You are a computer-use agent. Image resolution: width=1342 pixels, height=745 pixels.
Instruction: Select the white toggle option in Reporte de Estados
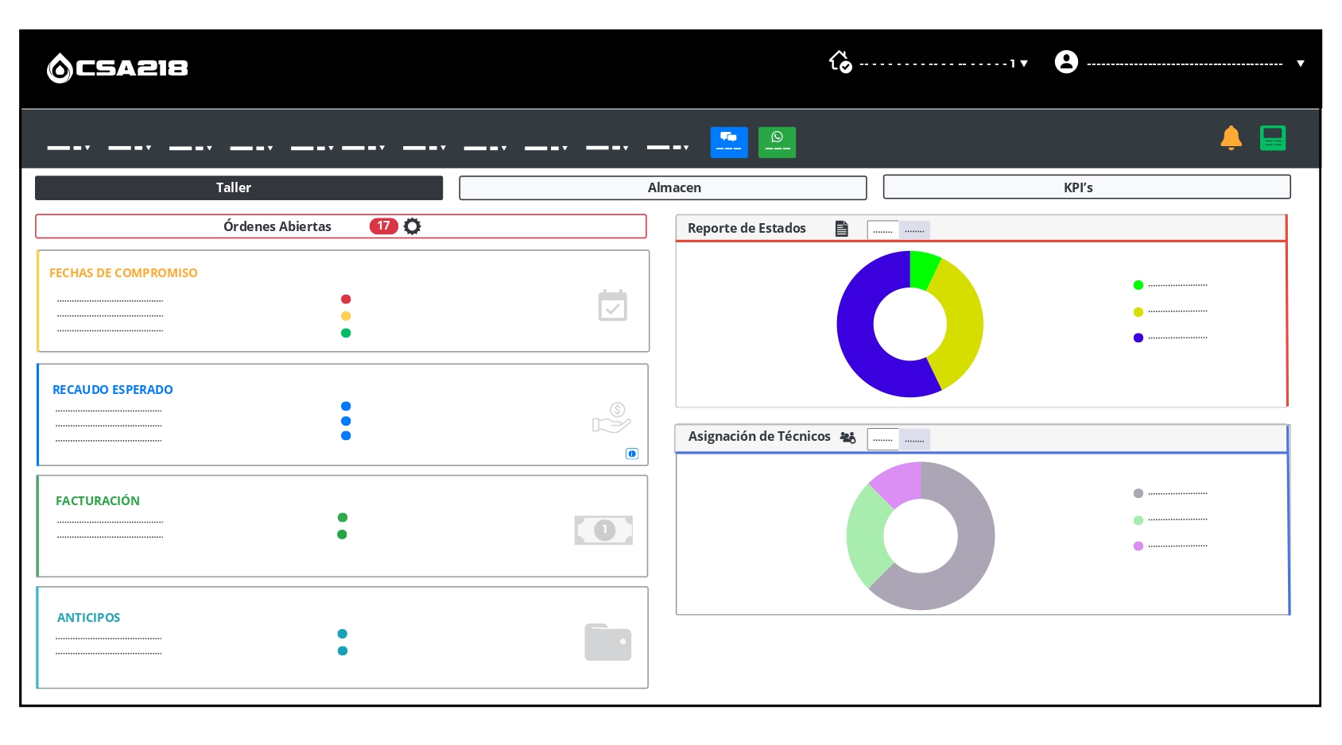click(882, 230)
